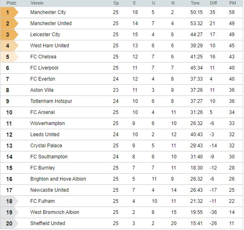The image size is (244, 230).
Task: Open the FC Liverpool team link
Action: click(44, 68)
